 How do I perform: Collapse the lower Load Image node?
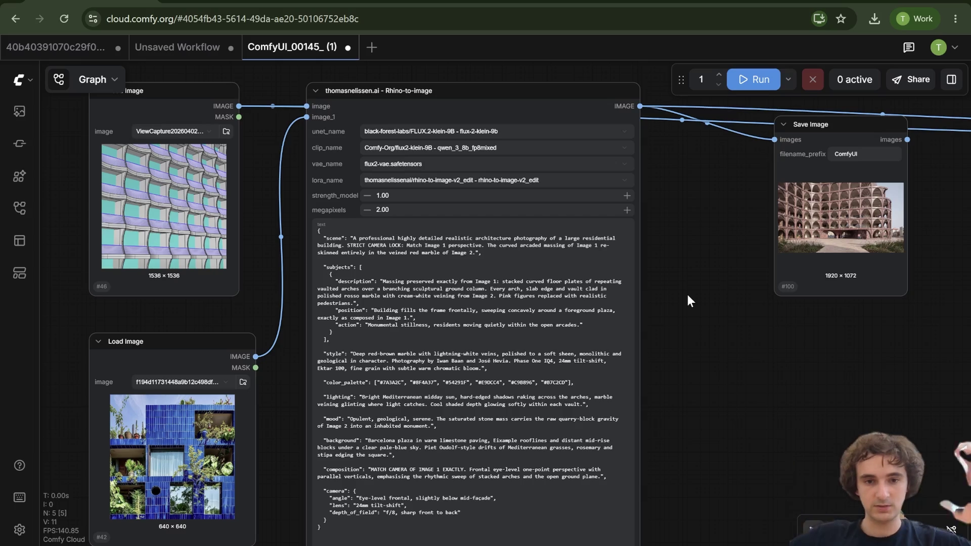pyautogui.click(x=98, y=342)
